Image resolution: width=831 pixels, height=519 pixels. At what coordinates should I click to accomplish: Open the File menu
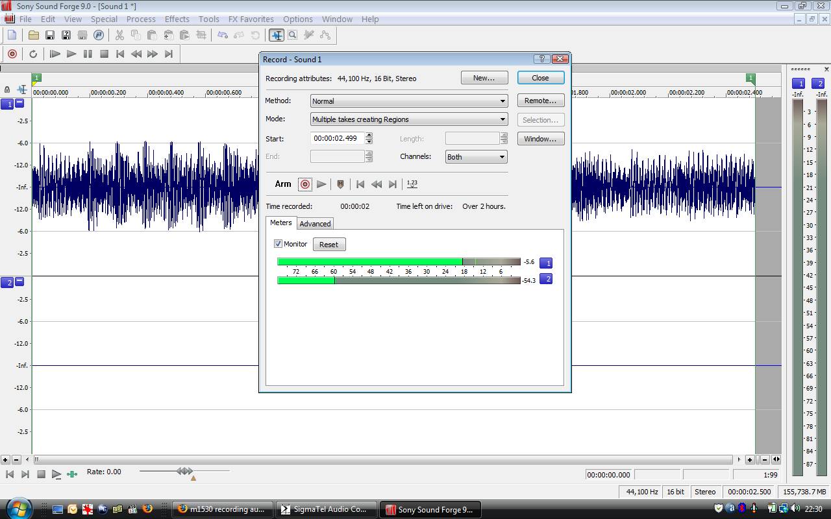pos(25,19)
